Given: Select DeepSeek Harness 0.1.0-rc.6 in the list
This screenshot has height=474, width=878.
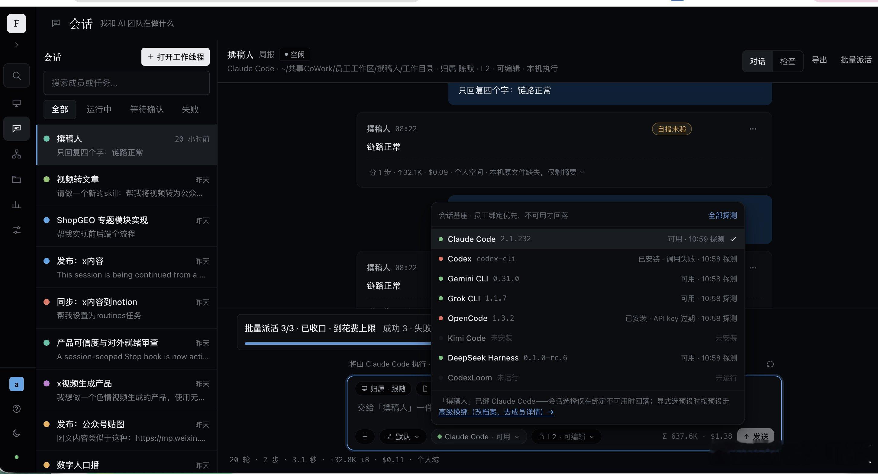Looking at the screenshot, I should 588,357.
